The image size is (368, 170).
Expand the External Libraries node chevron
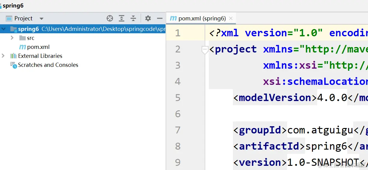pyautogui.click(x=3, y=56)
